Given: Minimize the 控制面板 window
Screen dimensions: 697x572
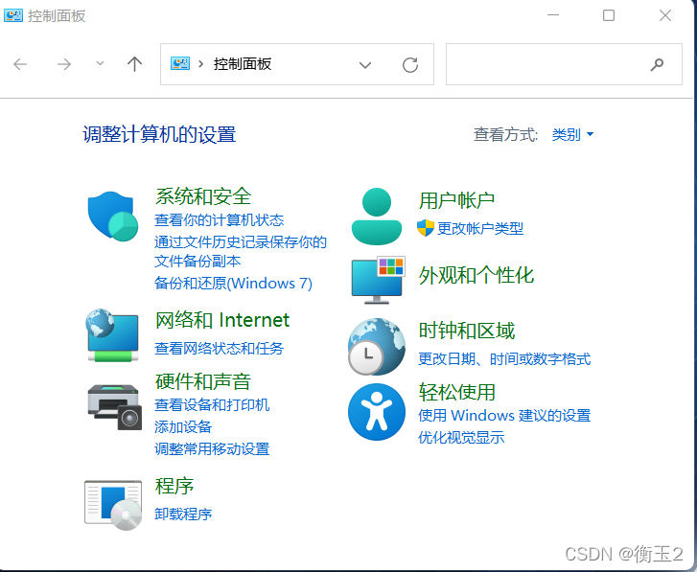Looking at the screenshot, I should 553,15.
